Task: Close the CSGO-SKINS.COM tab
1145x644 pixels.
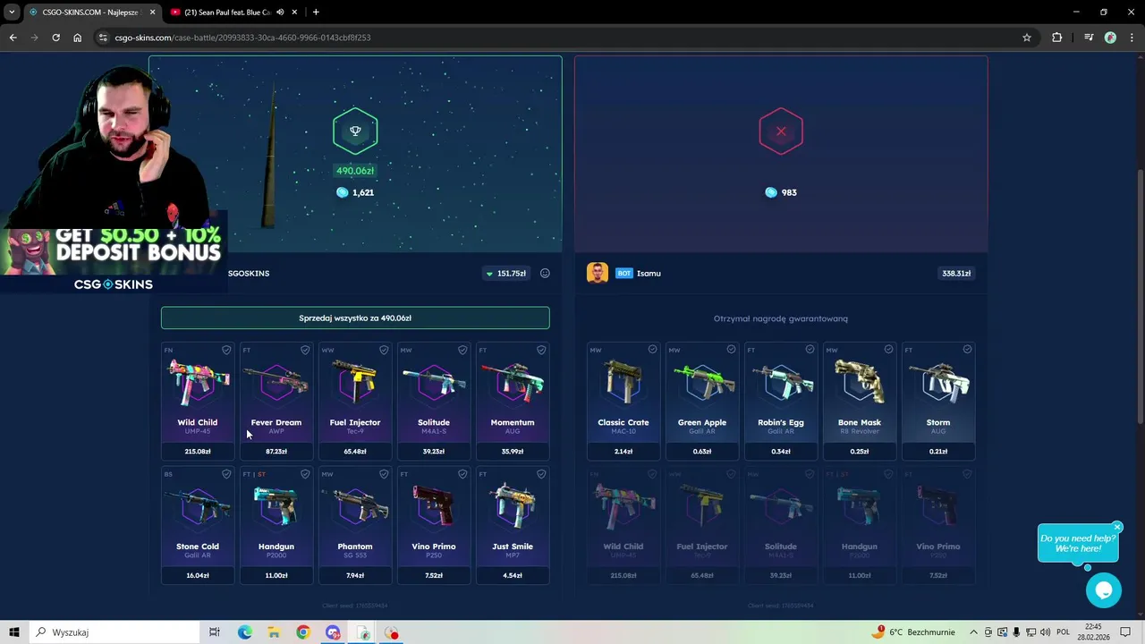Action: [x=152, y=12]
